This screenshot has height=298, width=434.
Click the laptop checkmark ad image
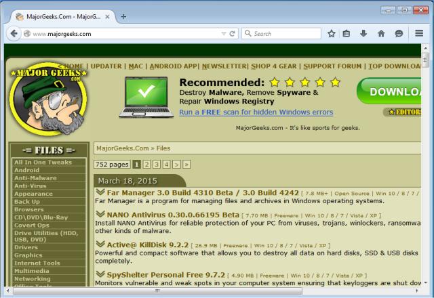tap(146, 97)
